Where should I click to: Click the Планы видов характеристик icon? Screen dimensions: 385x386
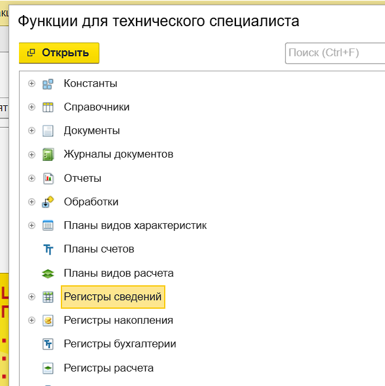(48, 225)
